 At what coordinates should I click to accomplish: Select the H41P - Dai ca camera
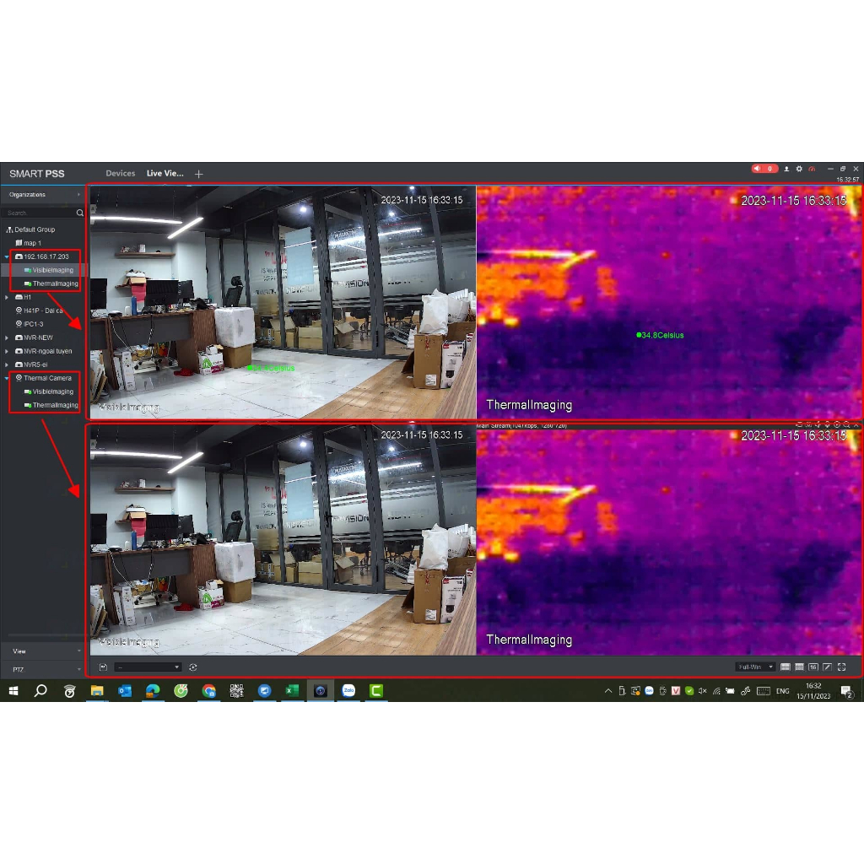tap(39, 310)
